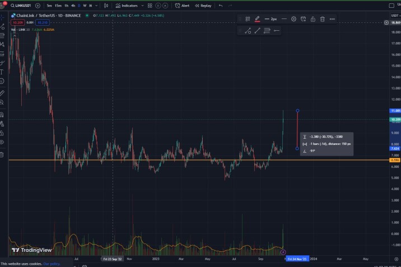Collapse the indicator legend chevron
Screen dimensions: 401x267
15,36
